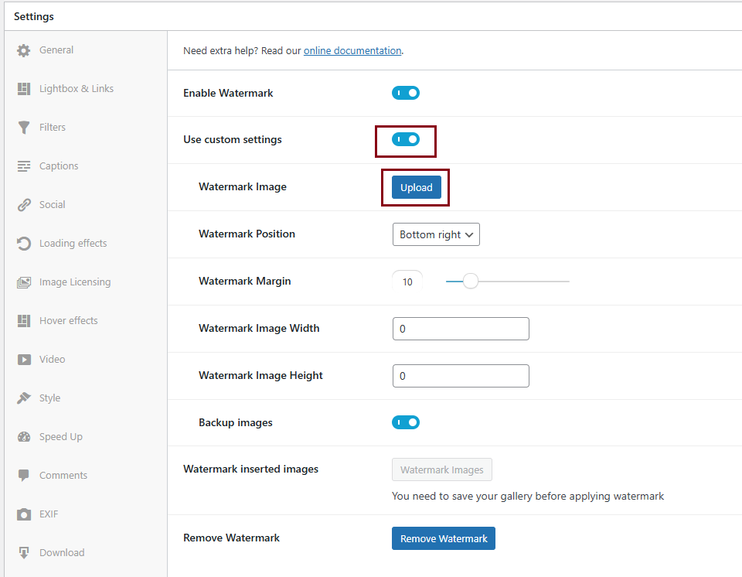
Task: Switch to the Captions settings tab
Action: coord(59,166)
